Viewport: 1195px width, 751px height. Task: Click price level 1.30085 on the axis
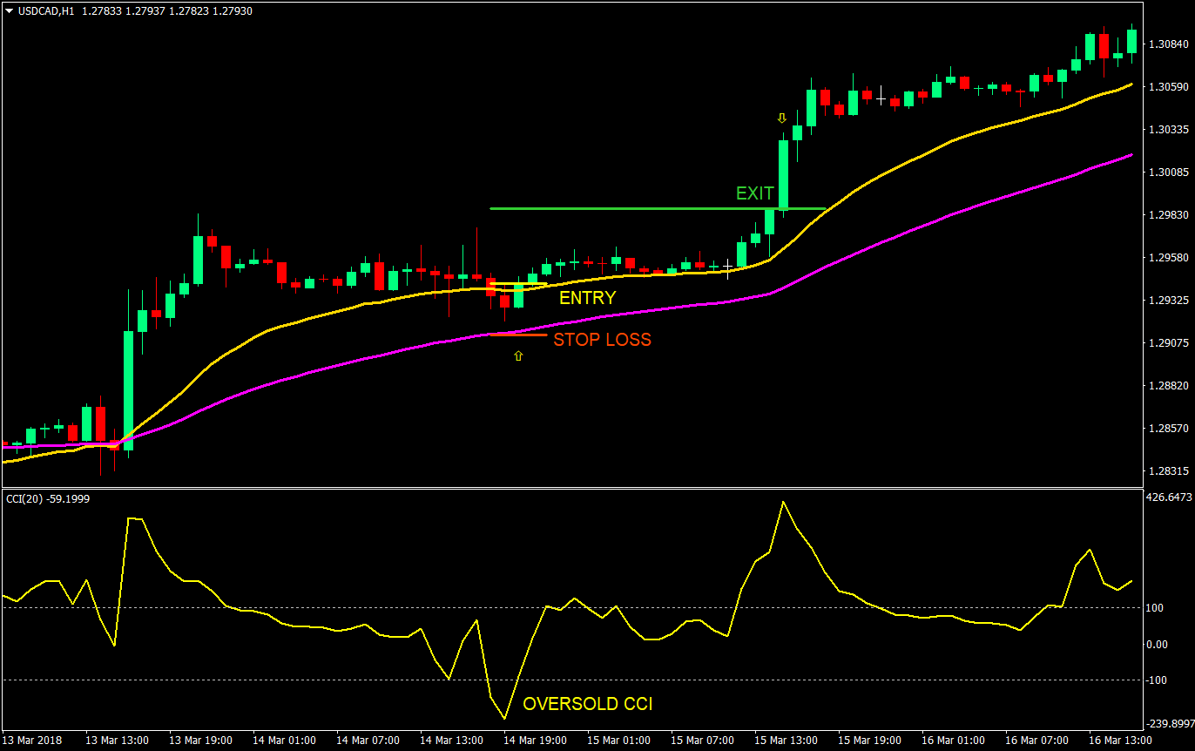[x=1170, y=173]
